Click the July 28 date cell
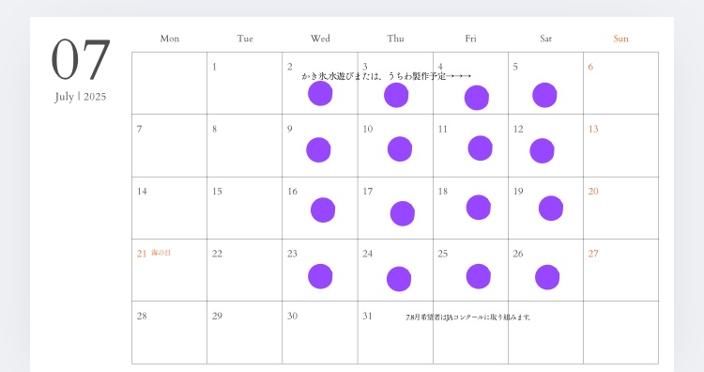Viewport: 704px width, 372px height. point(169,333)
